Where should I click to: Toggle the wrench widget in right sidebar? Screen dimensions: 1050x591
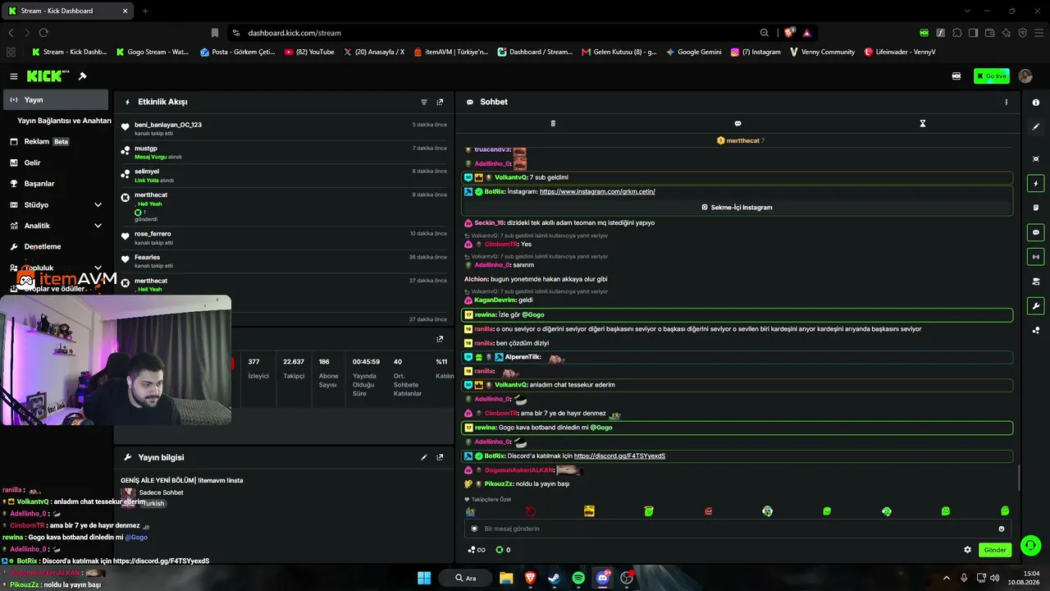[1036, 306]
